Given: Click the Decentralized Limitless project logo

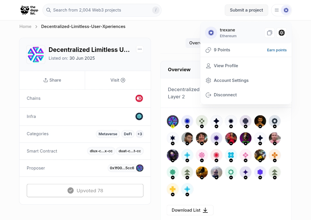Looking at the screenshot, I should tap(36, 54).
